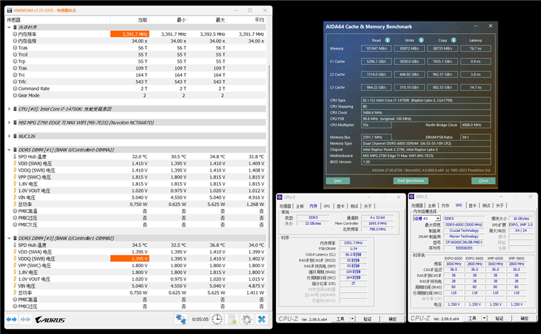Click the circle icon beside DIMM #1 PMIC高温
The image size is (541, 334).
click(15, 211)
